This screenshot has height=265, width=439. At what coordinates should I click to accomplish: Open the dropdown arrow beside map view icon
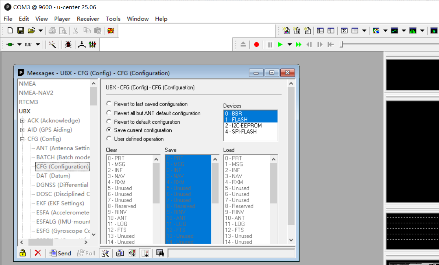(385, 31)
